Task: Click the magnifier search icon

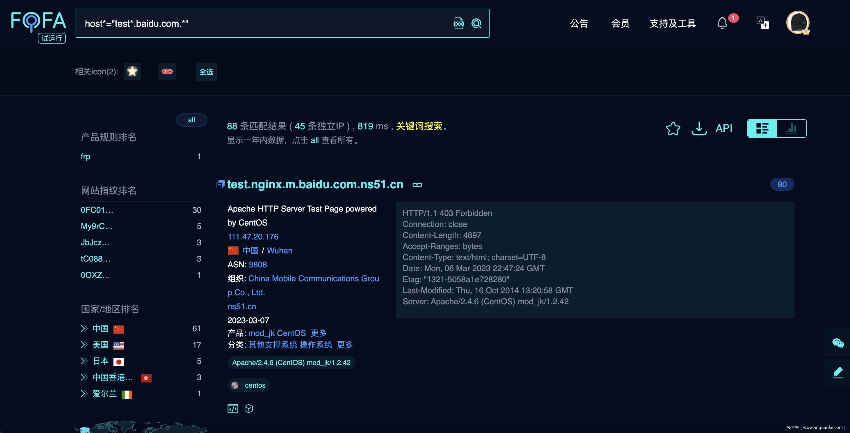Action: coord(476,24)
